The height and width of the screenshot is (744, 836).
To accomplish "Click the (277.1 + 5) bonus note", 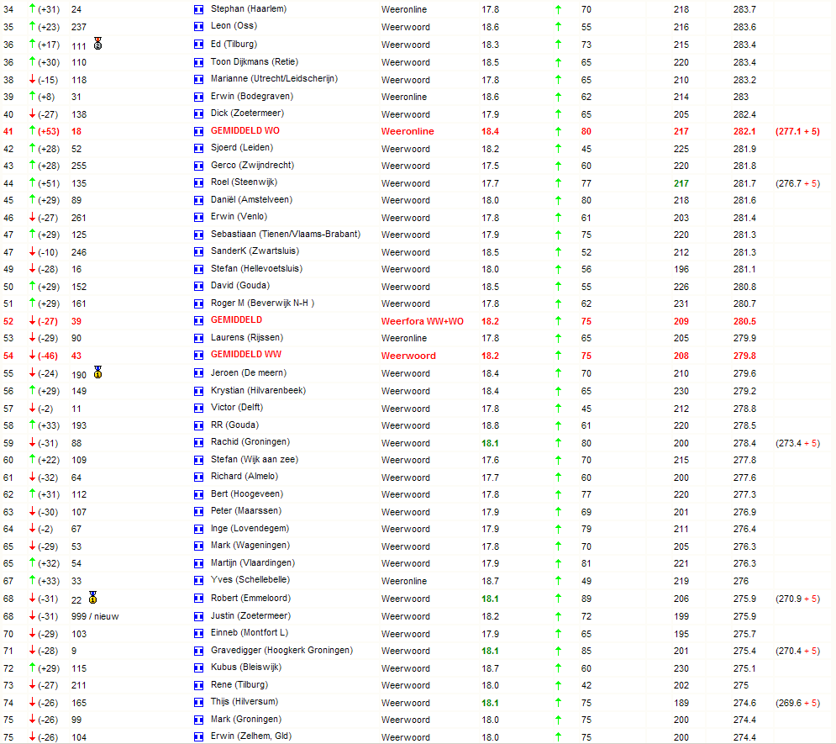I will 797,131.
